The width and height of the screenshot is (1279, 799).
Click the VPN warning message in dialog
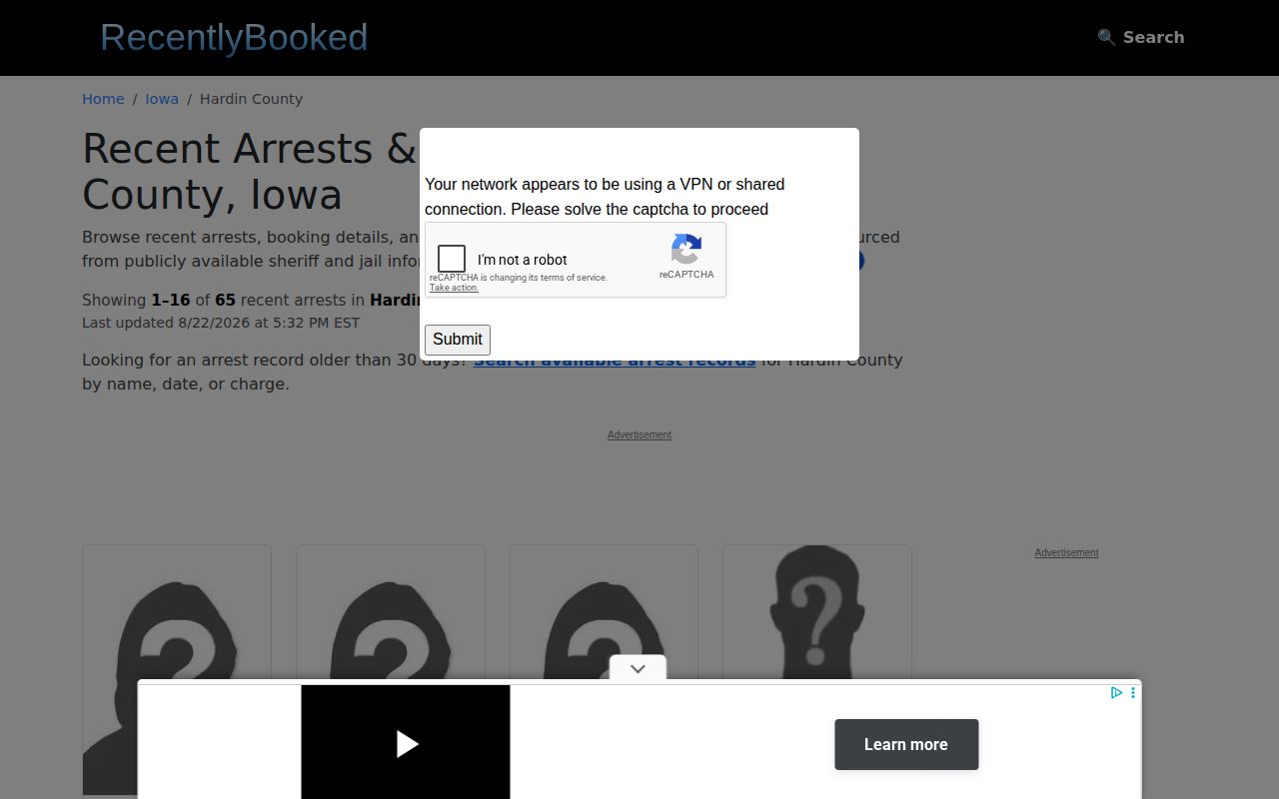(605, 197)
